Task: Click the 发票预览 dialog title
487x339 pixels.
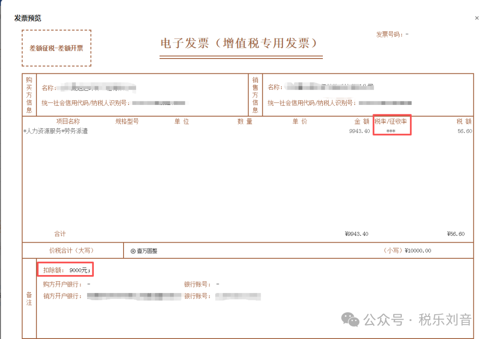Action: click(28, 18)
